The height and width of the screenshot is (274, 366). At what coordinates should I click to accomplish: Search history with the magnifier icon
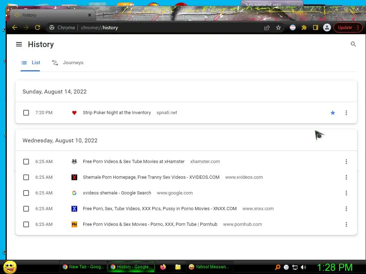coord(353,44)
